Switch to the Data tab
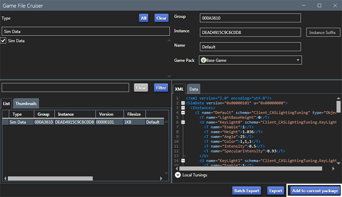Viewport: 342px width, 197px height. click(194, 89)
